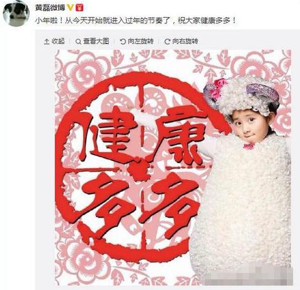
Task: Click the red membership badge icon
Action: pos(81,8)
